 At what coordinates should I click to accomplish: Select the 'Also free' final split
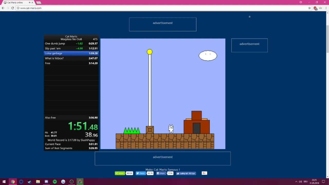pos(71,117)
